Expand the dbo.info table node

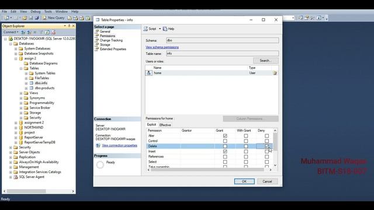(26, 83)
